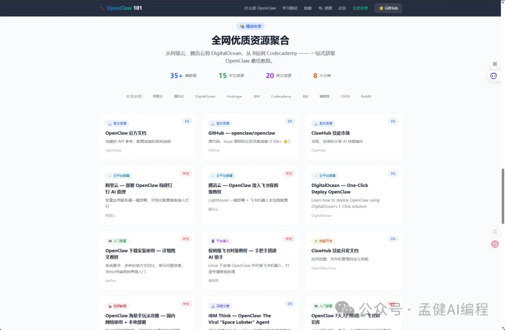
Task: Click the OpenClaw 101 logo icon
Action: [x=102, y=8]
